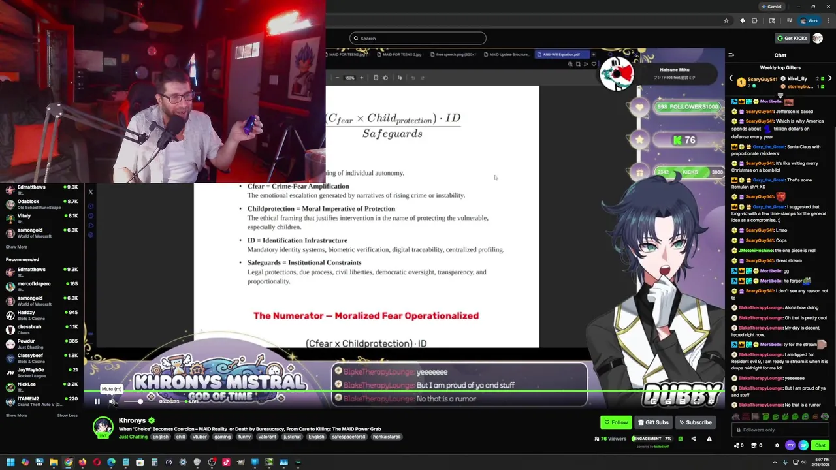Select the vtuber tag
Viewport: 836px width, 470px height.
coord(199,437)
